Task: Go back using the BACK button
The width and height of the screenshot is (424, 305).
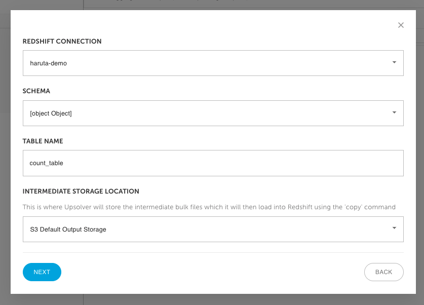Action: [383, 272]
